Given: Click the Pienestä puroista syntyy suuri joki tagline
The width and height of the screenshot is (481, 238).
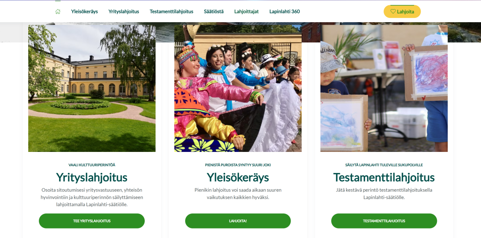Looking at the screenshot, I should tap(238, 165).
